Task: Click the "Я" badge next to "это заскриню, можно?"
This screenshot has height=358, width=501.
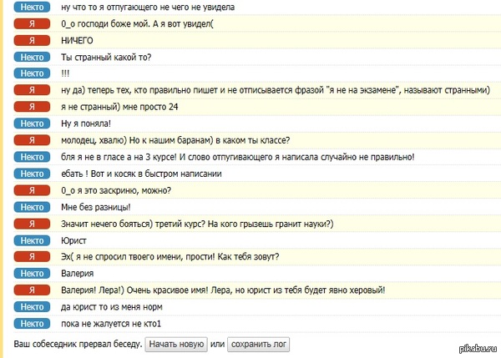Action: pos(33,190)
